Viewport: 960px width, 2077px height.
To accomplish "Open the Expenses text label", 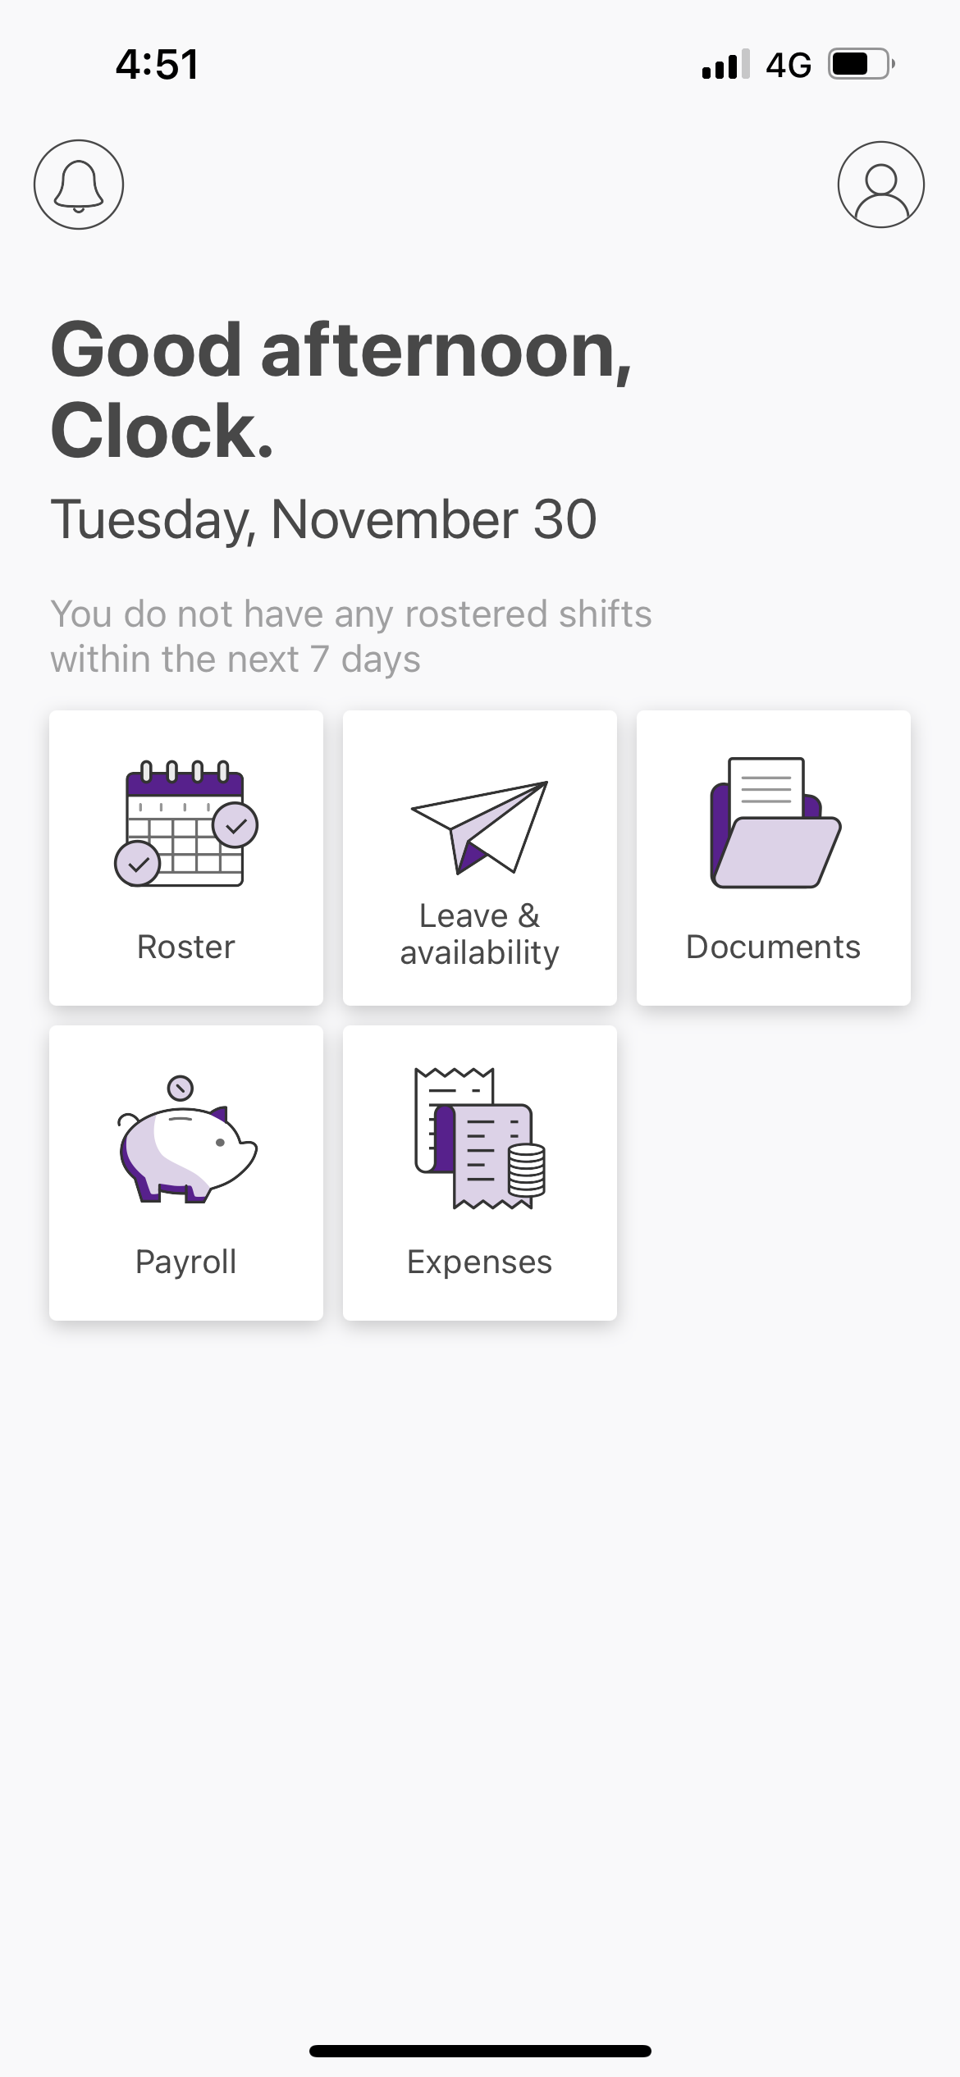I will click(x=480, y=1262).
